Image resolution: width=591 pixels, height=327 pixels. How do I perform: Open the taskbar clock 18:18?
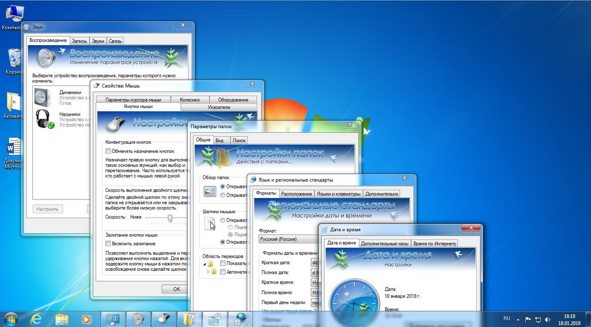click(569, 320)
